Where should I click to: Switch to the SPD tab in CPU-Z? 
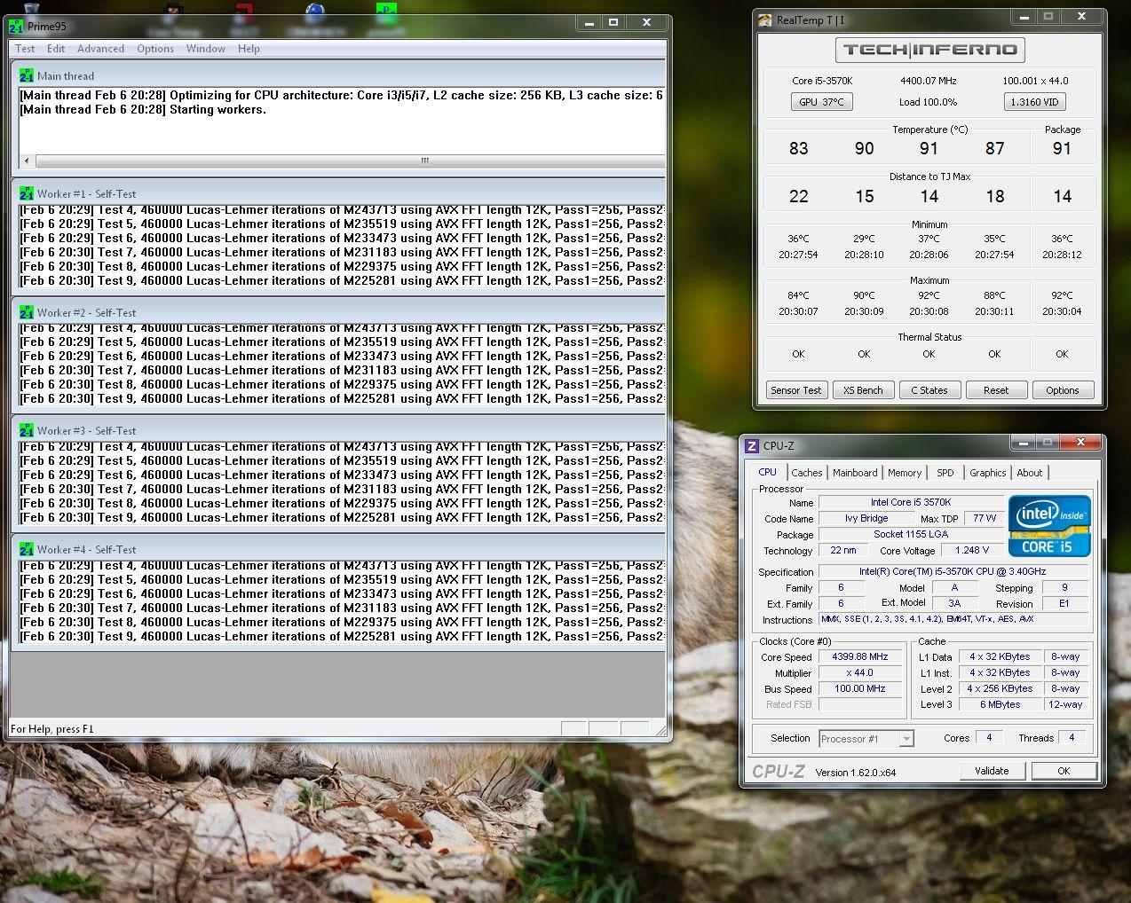[x=945, y=473]
